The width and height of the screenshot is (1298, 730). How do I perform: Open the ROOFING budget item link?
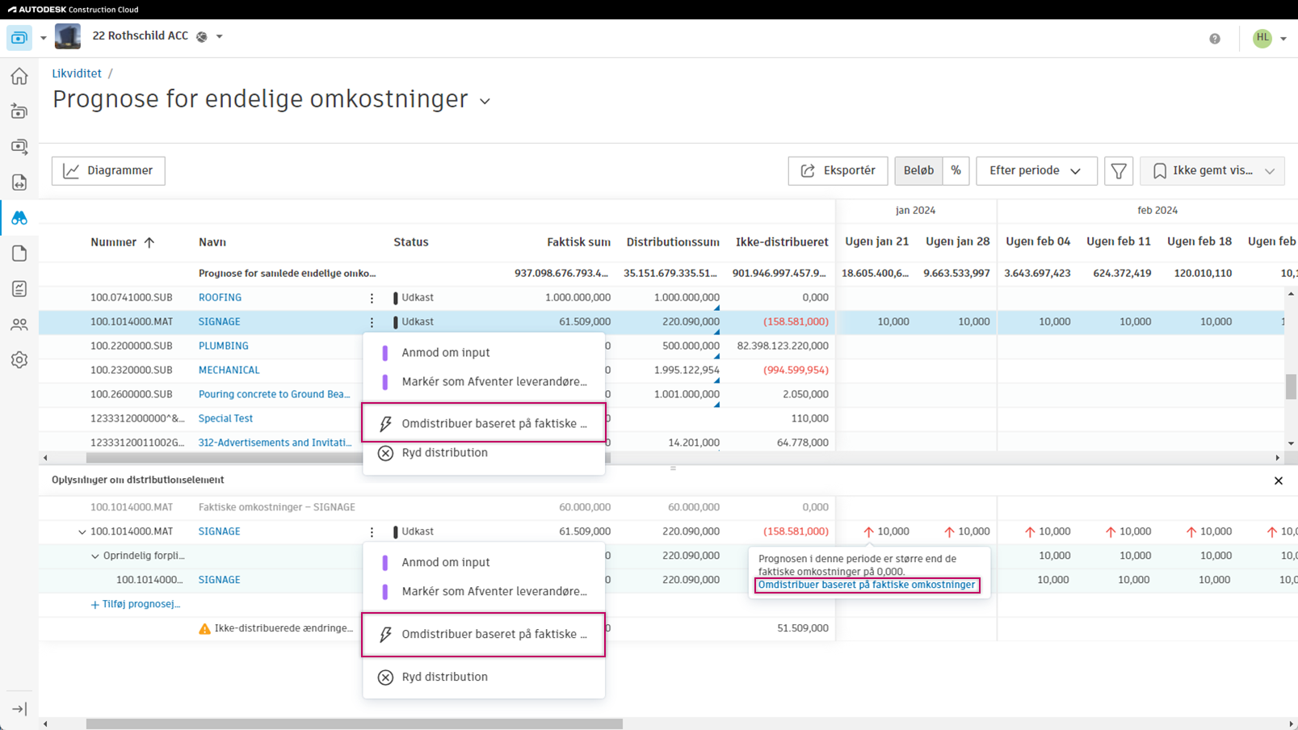coord(219,297)
